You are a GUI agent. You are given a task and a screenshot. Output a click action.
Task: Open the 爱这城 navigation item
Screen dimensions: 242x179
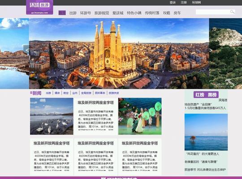pyautogui.click(x=118, y=13)
